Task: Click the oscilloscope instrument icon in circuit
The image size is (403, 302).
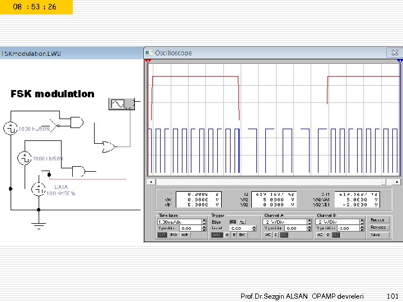Action: pos(121,105)
